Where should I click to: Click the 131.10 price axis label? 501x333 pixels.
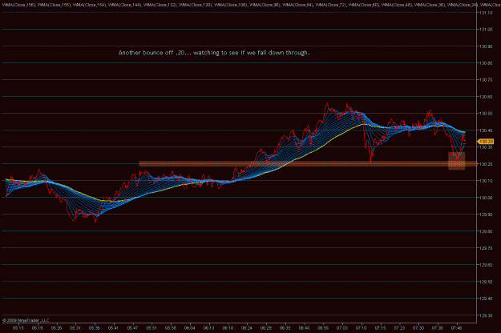tap(486, 13)
